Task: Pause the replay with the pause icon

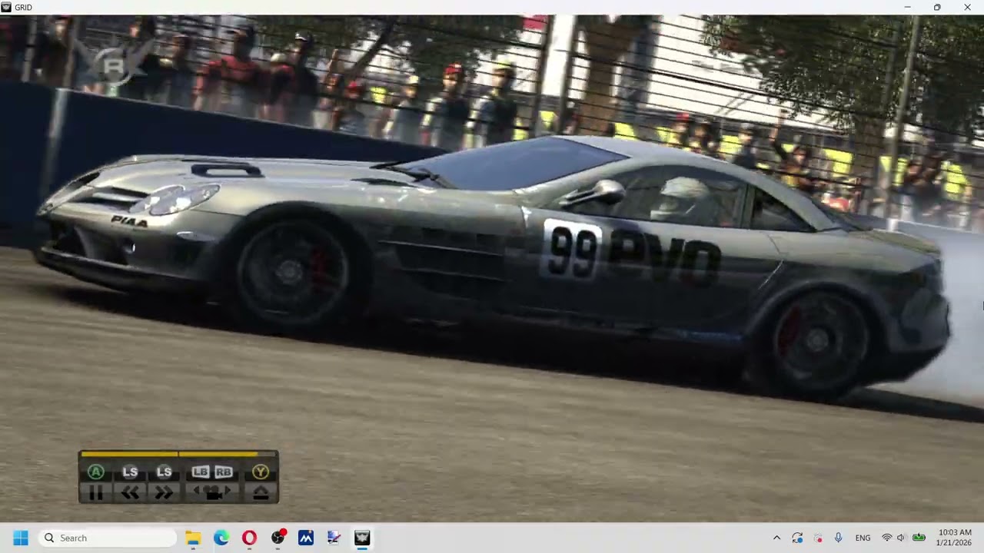Action: tap(95, 494)
